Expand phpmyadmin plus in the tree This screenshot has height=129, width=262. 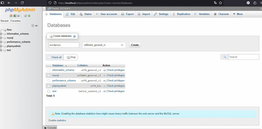(1, 46)
